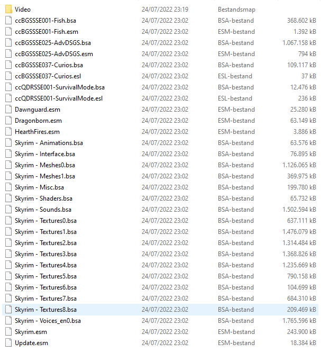Click file icon of Skyrim - Shaders.bsa

pos(8,198)
